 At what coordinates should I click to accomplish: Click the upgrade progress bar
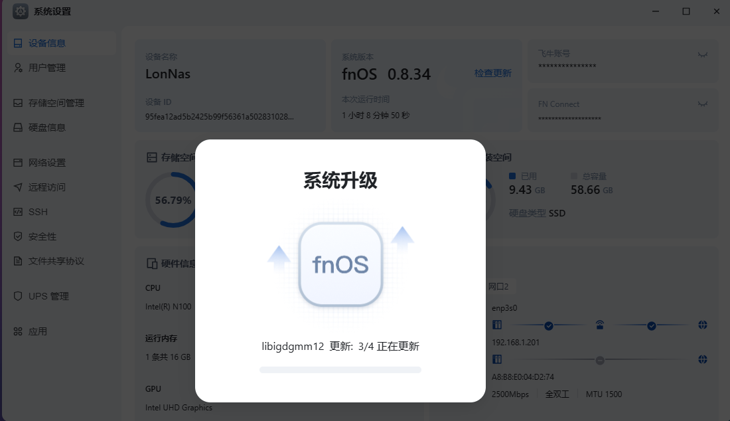tap(340, 370)
